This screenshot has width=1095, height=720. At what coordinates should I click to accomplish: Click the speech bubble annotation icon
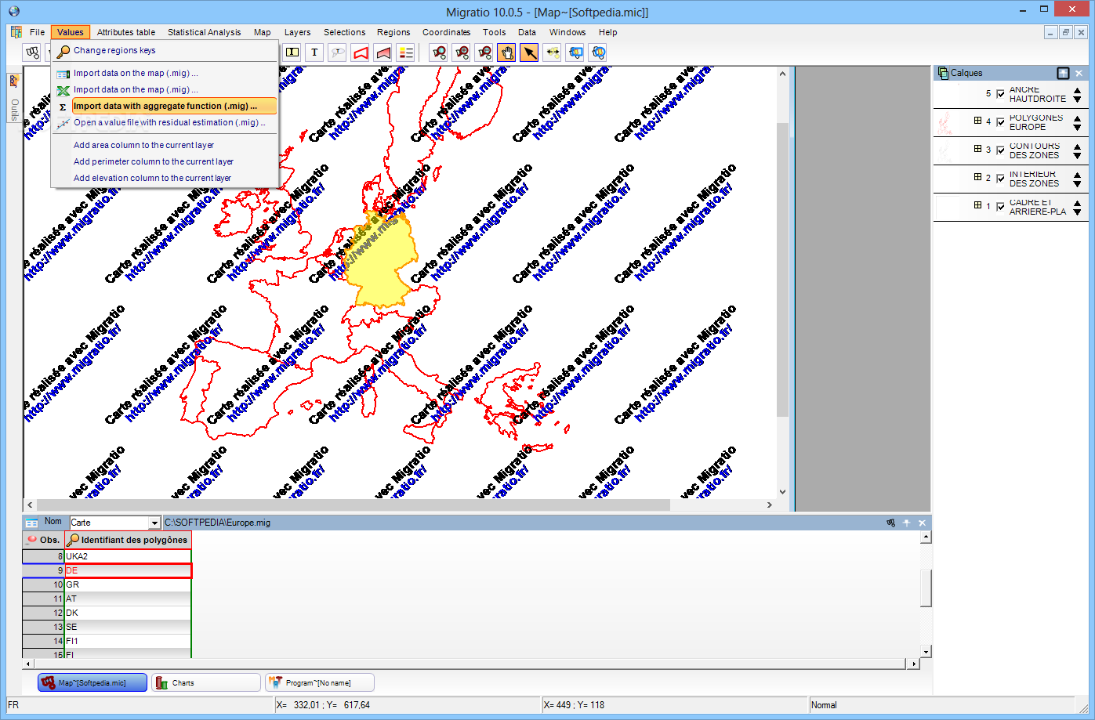337,52
